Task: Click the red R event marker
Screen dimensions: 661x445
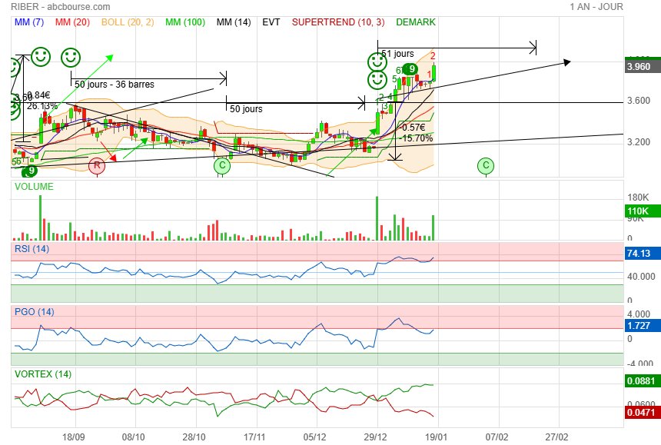Action: (x=96, y=165)
